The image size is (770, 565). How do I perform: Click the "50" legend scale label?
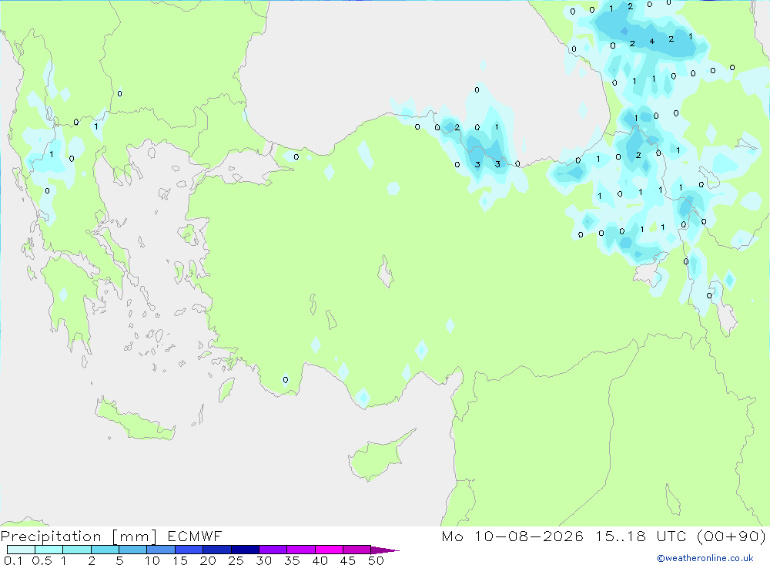coord(376,560)
